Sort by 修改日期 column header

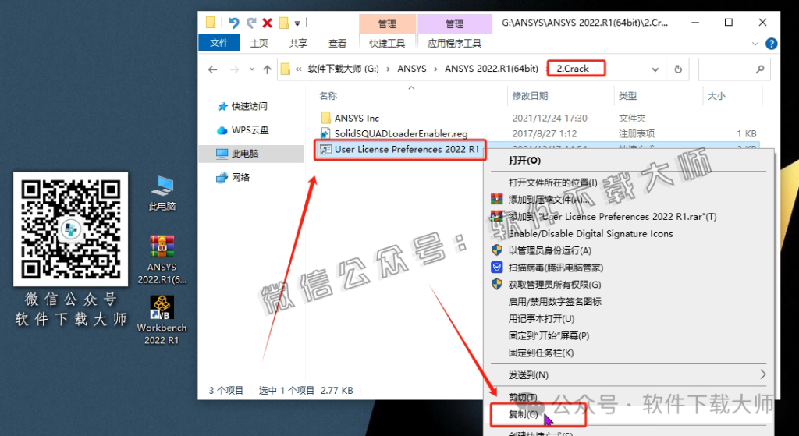[x=530, y=96]
